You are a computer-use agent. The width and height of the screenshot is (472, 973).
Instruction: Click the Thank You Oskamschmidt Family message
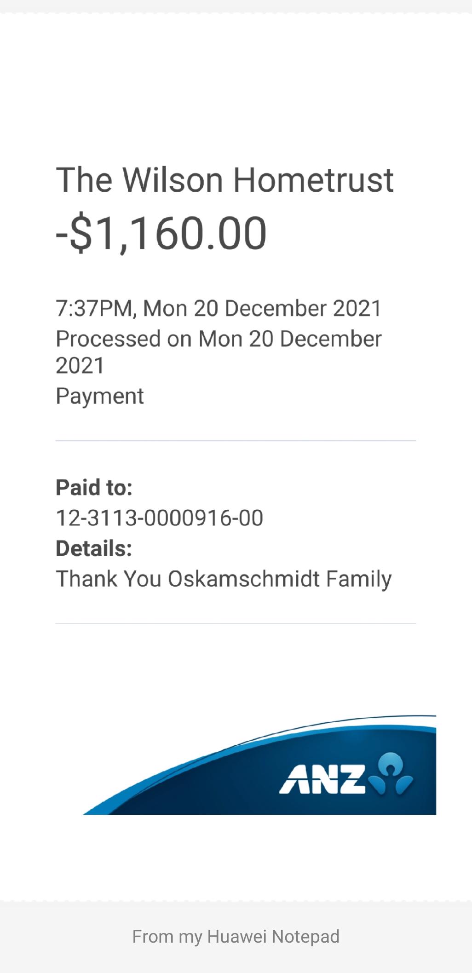(x=224, y=579)
